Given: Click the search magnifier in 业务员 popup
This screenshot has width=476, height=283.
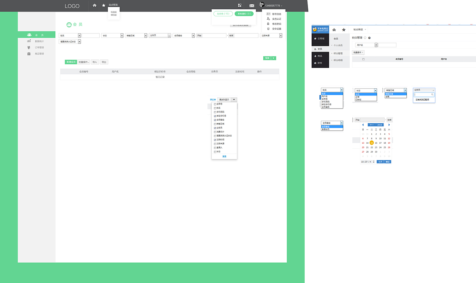Looking at the screenshot, I should pos(432,95).
